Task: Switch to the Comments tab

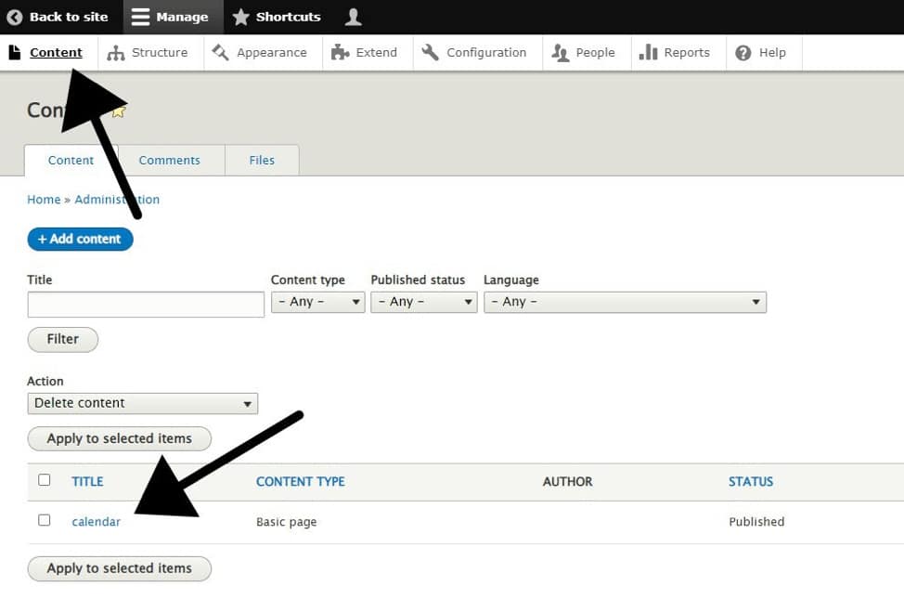Action: point(170,160)
